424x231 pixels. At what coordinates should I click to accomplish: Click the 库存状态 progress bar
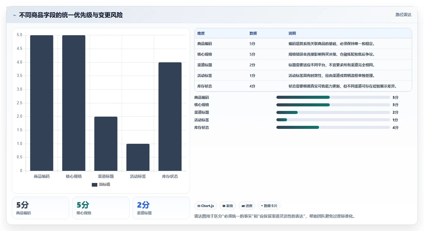coord(333,128)
